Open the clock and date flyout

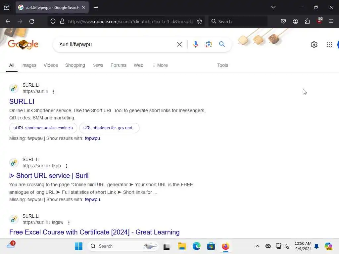click(303, 246)
